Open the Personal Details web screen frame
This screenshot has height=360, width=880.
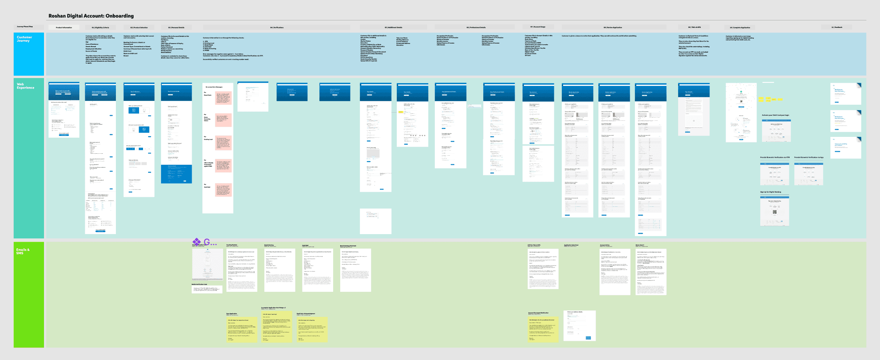[176, 133]
